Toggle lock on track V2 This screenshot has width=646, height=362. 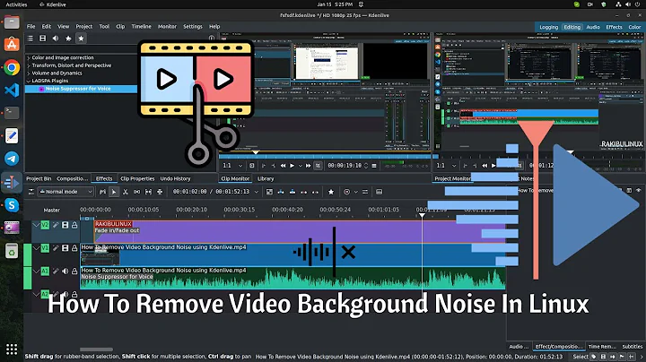point(74,225)
